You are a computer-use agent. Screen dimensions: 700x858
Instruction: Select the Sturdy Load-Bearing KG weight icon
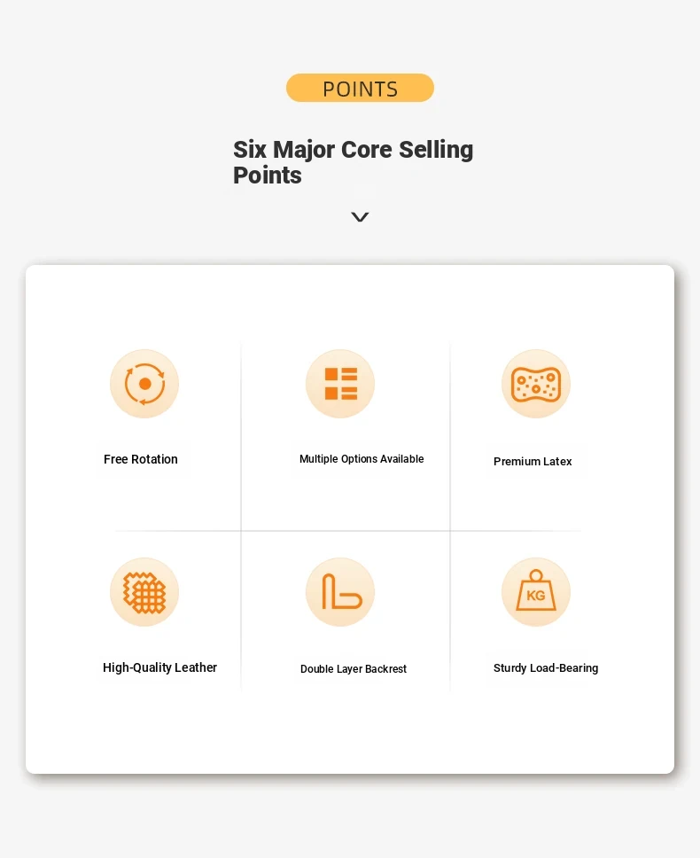(536, 592)
